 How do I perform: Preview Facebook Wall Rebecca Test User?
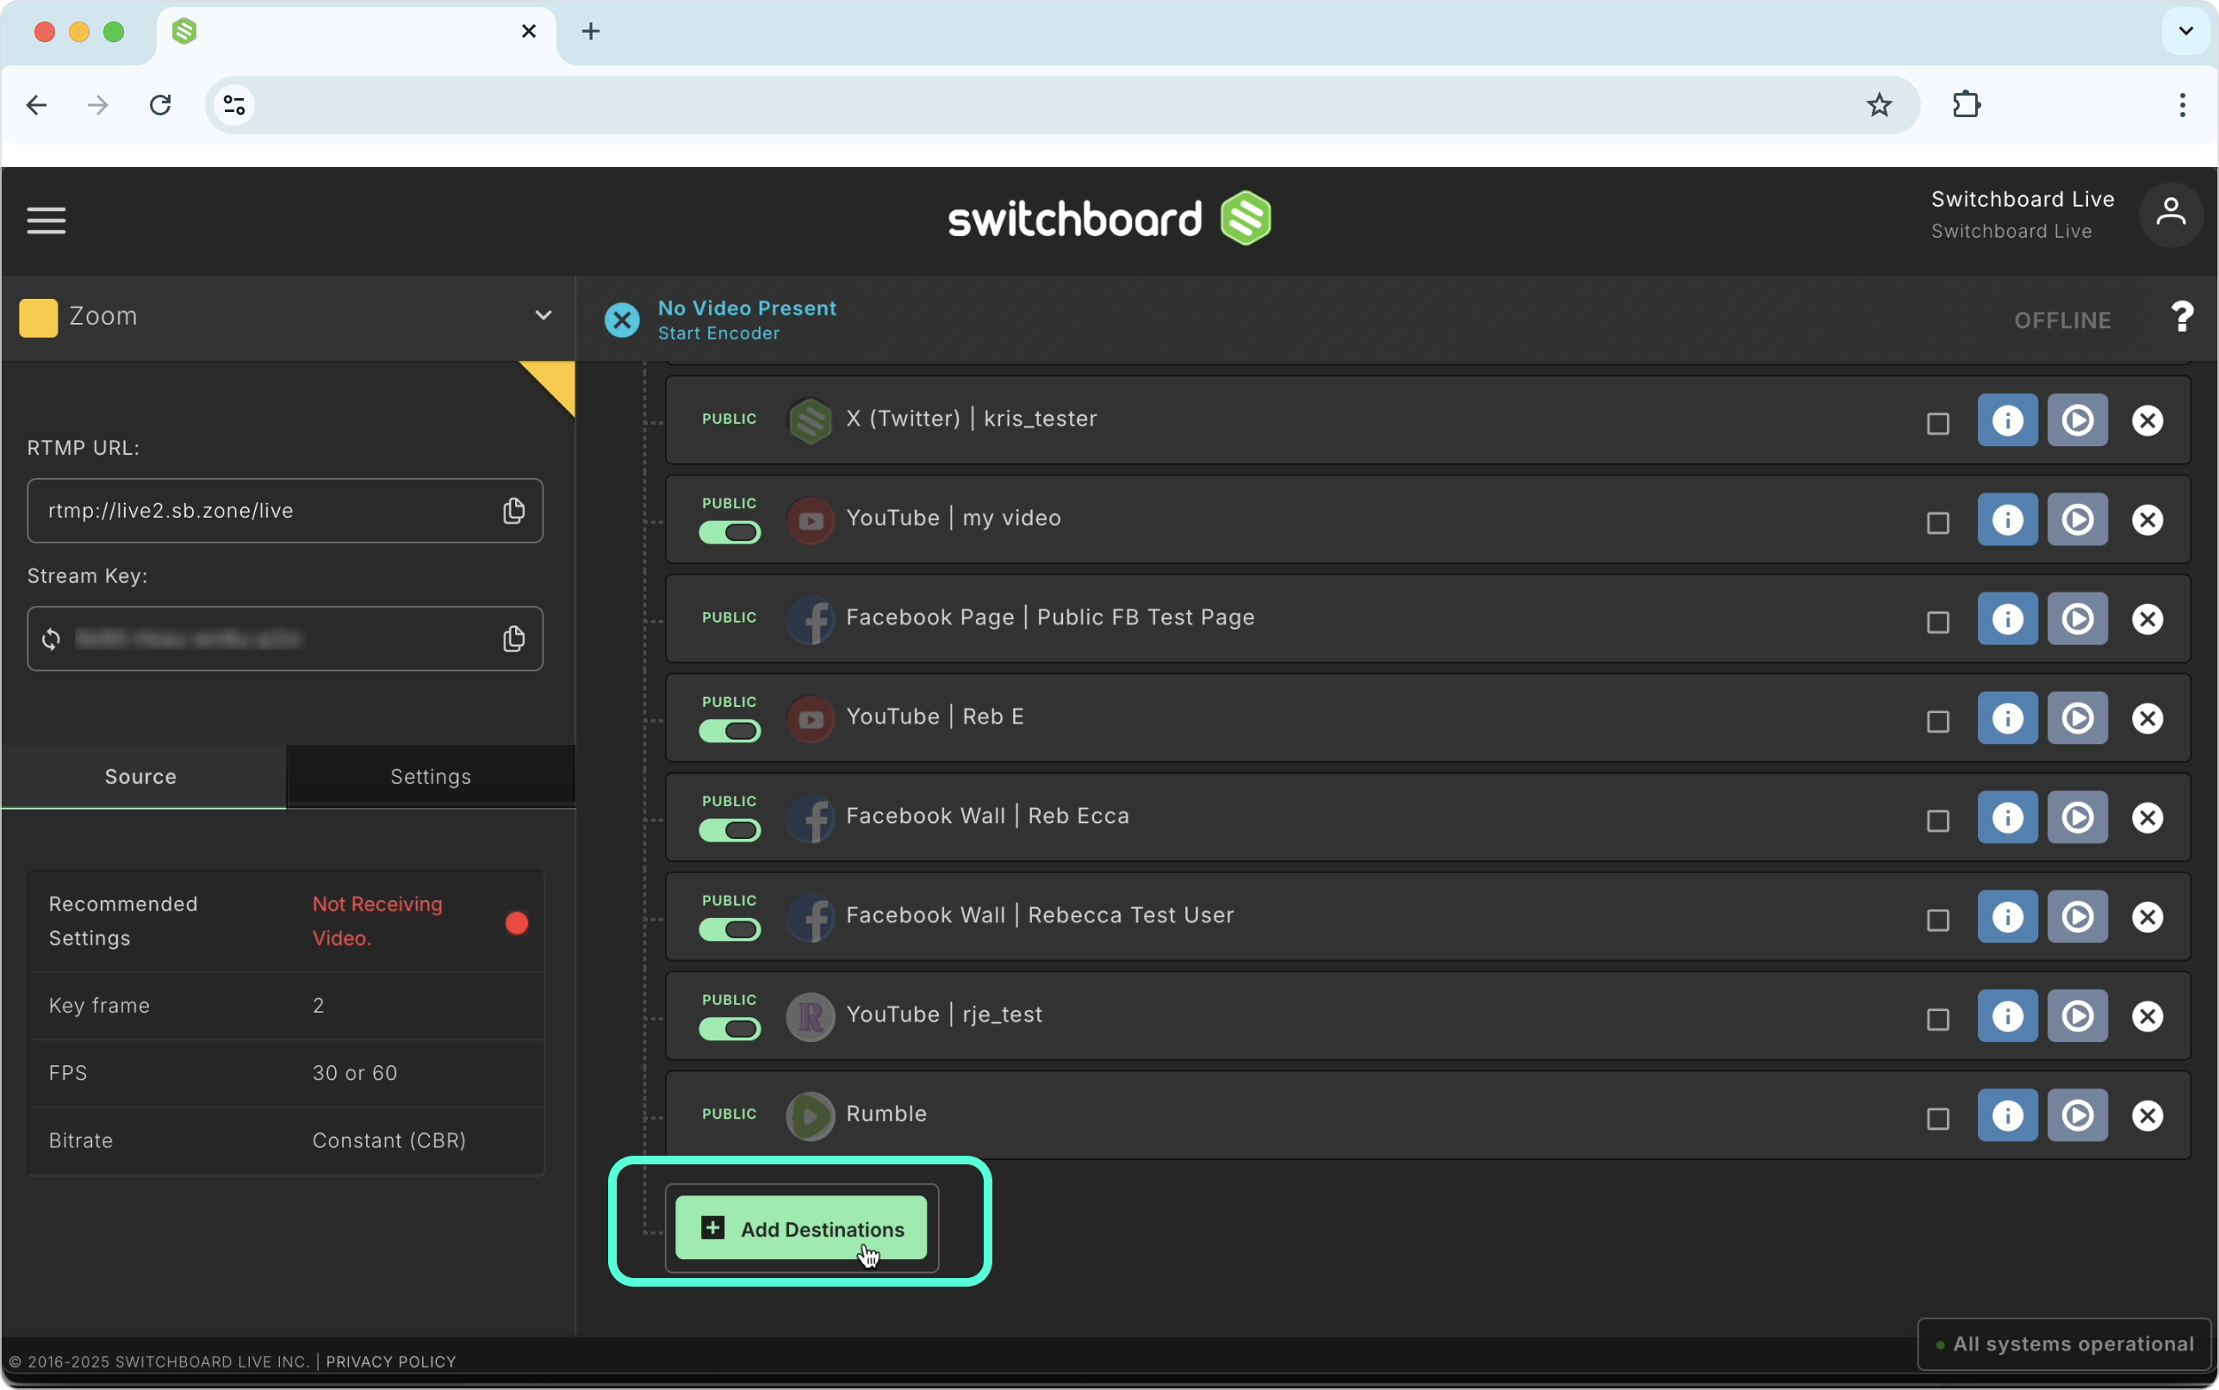pos(2077,916)
